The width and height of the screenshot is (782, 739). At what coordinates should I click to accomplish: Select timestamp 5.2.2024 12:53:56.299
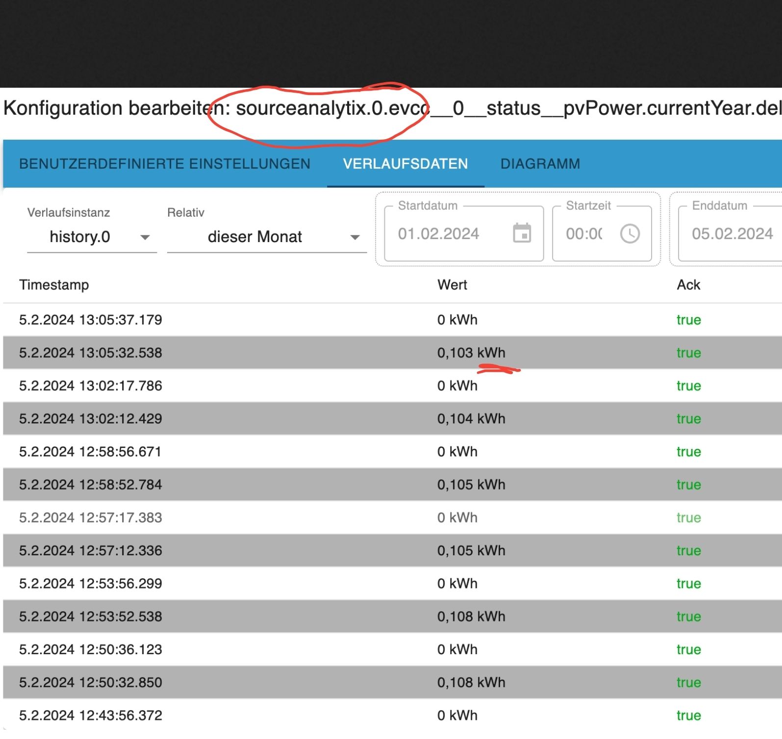(91, 583)
